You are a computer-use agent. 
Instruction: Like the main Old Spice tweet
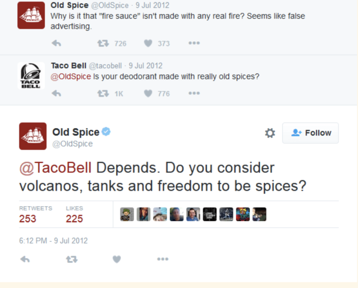[x=117, y=259]
